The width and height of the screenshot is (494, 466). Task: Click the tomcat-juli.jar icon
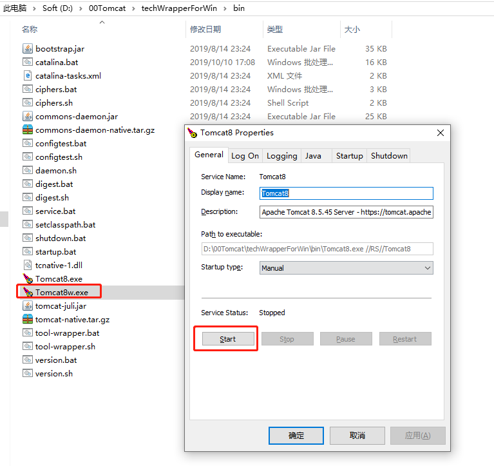28,306
